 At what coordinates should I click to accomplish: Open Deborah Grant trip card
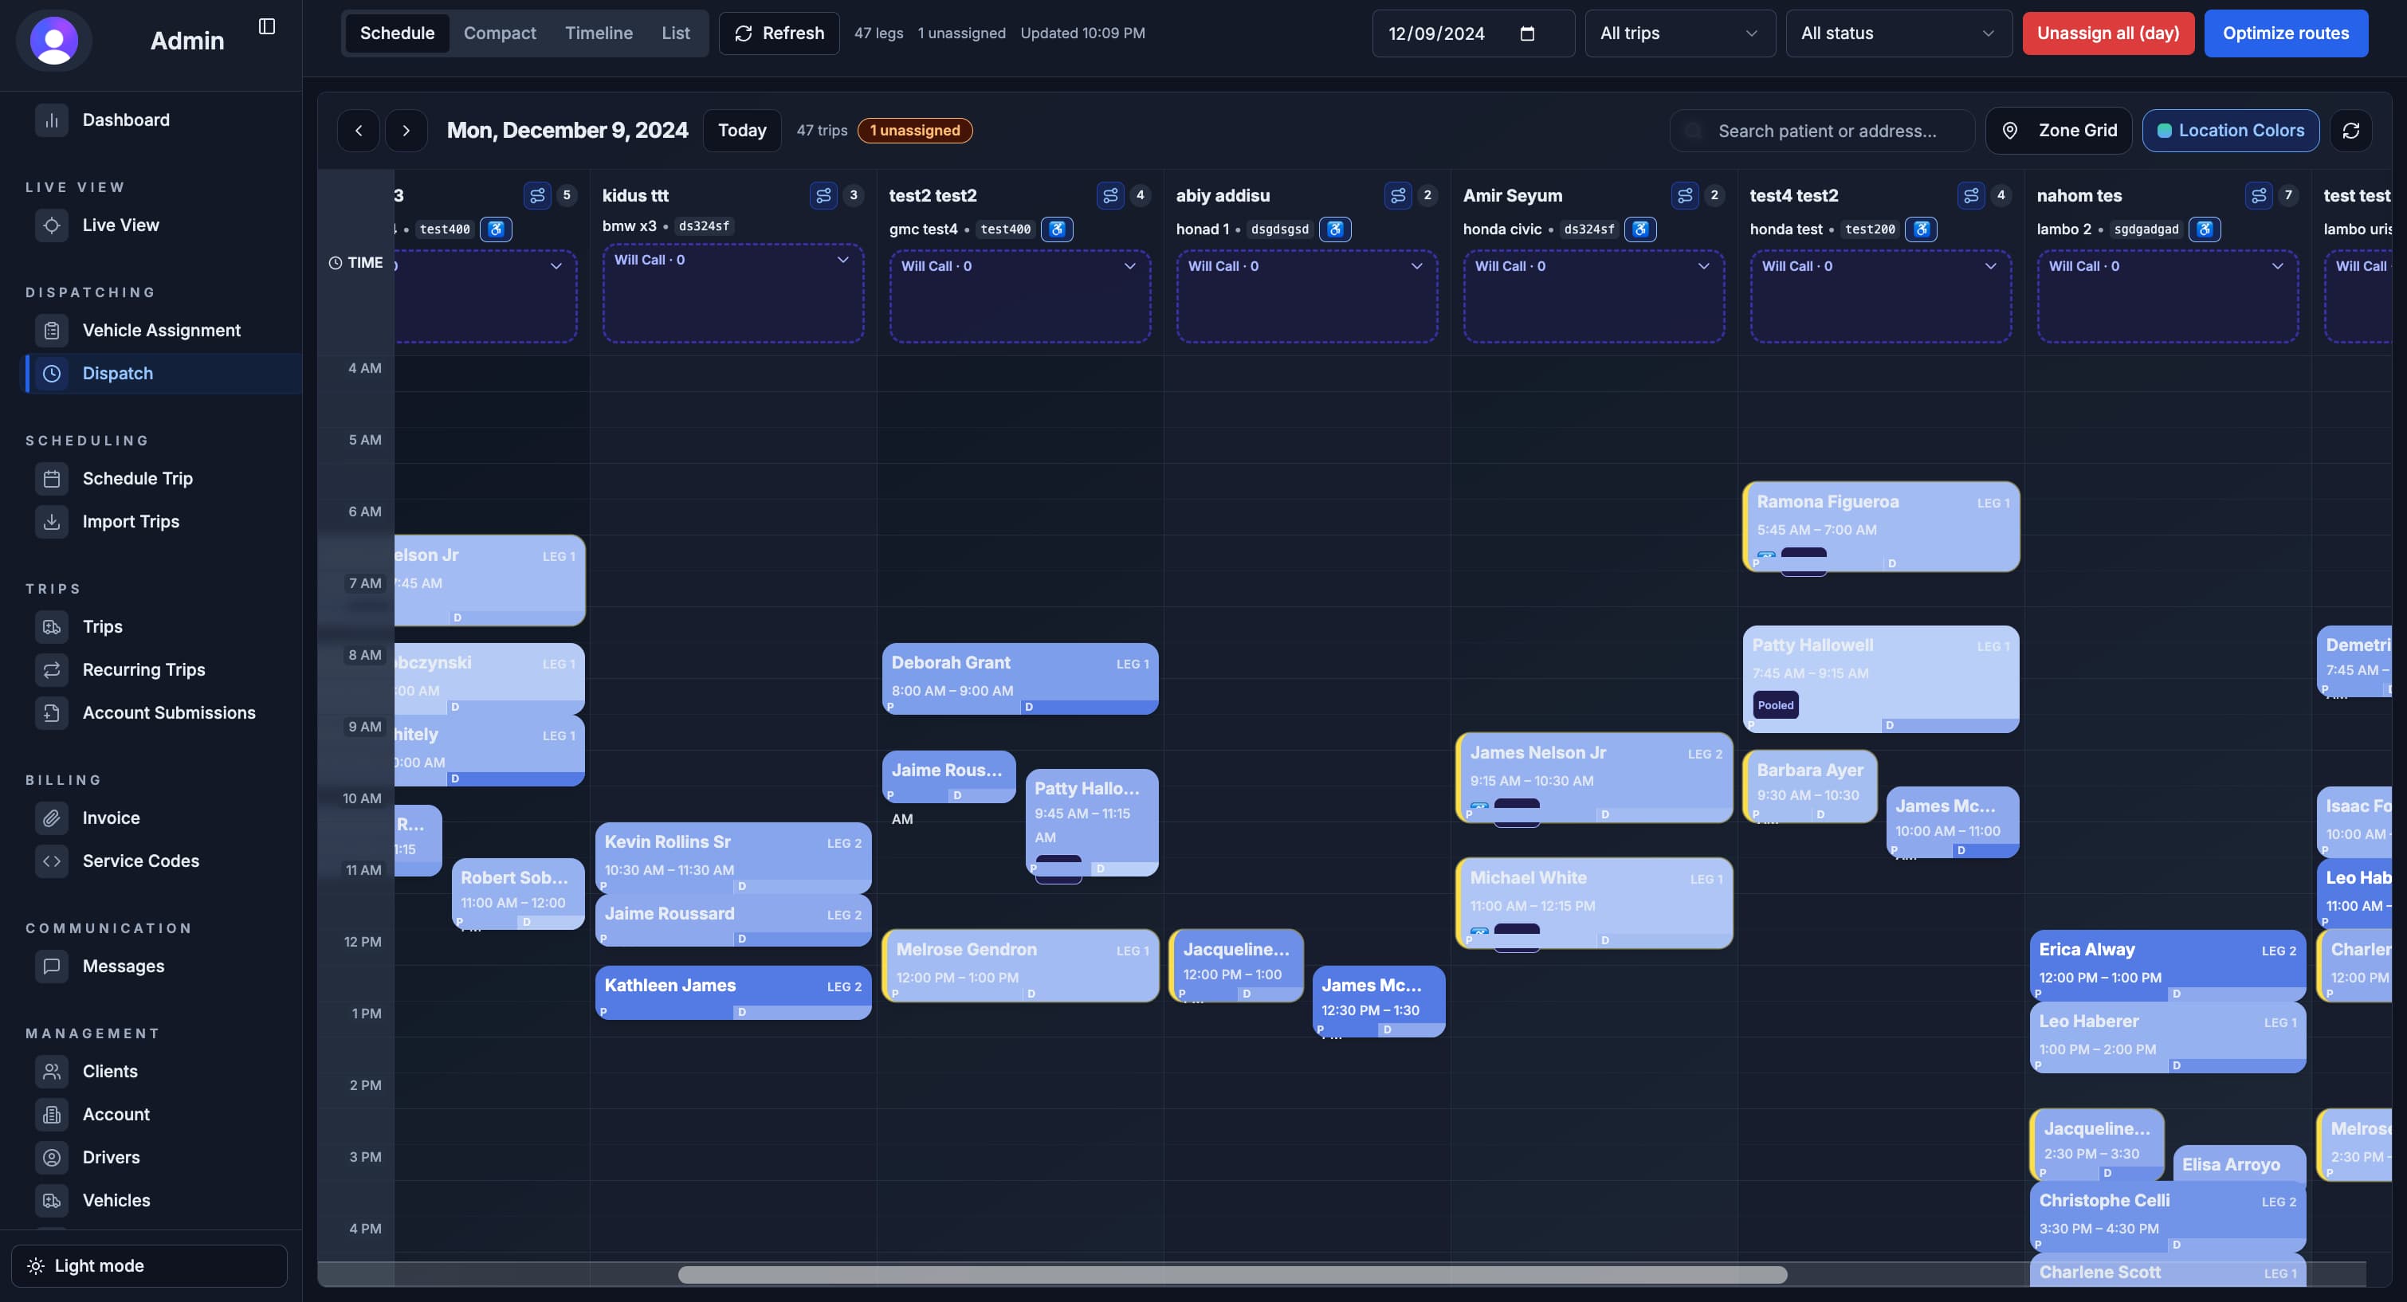click(1019, 679)
